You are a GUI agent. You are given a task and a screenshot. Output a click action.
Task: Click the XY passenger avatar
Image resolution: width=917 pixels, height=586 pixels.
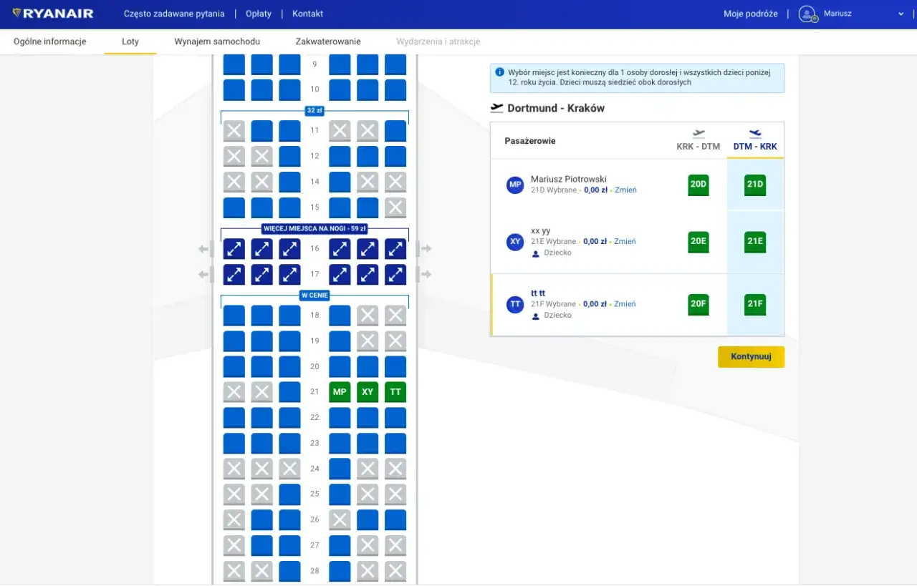(515, 242)
